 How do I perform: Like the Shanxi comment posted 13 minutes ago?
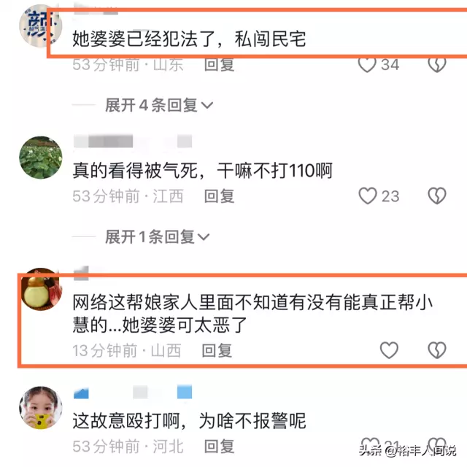389,350
